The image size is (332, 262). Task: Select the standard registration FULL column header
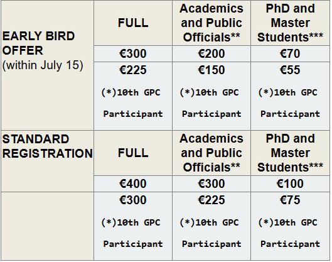coord(133,153)
